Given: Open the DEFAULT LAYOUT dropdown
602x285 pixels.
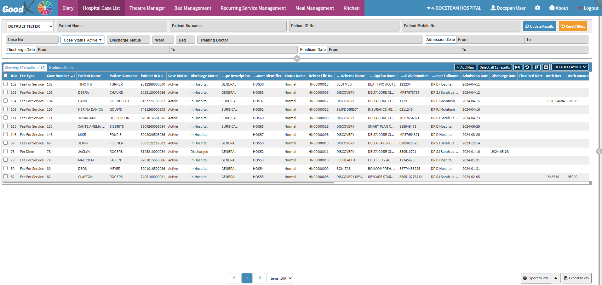Looking at the screenshot, I should pyautogui.click(x=570, y=67).
